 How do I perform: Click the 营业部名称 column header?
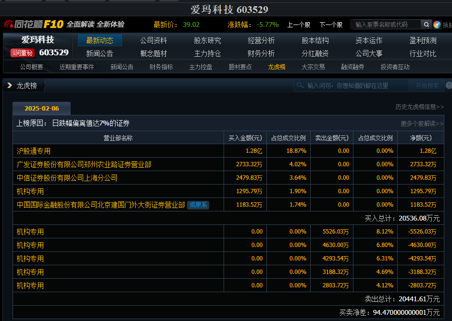[118, 138]
